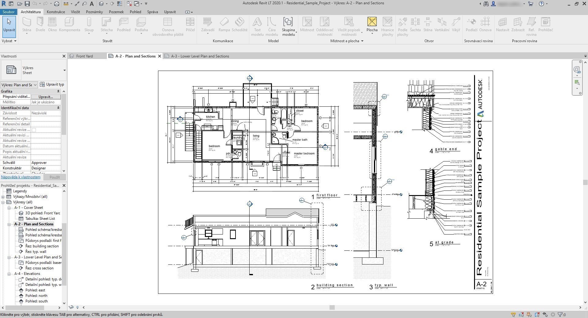Click the Upravit typ button
Image resolution: width=588 pixels, height=318 pixels.
[52, 85]
